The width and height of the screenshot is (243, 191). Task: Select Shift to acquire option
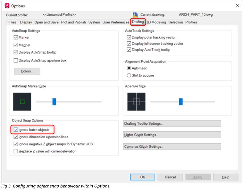129,75
